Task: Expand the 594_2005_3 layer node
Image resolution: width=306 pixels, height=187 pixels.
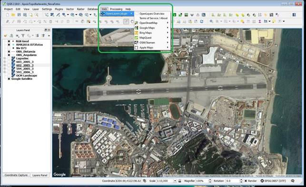Action: coord(5,69)
